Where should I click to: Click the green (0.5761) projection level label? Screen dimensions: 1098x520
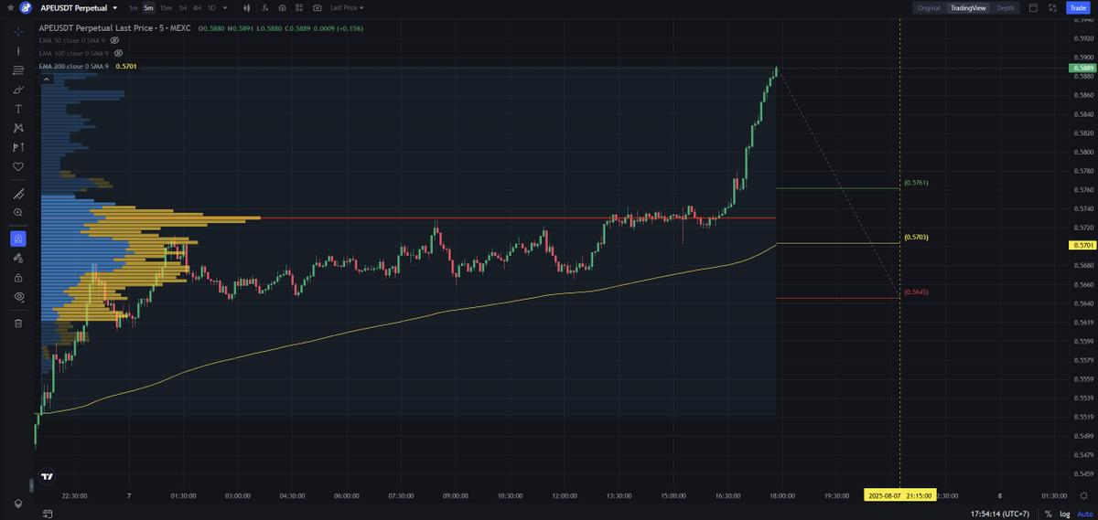point(916,183)
